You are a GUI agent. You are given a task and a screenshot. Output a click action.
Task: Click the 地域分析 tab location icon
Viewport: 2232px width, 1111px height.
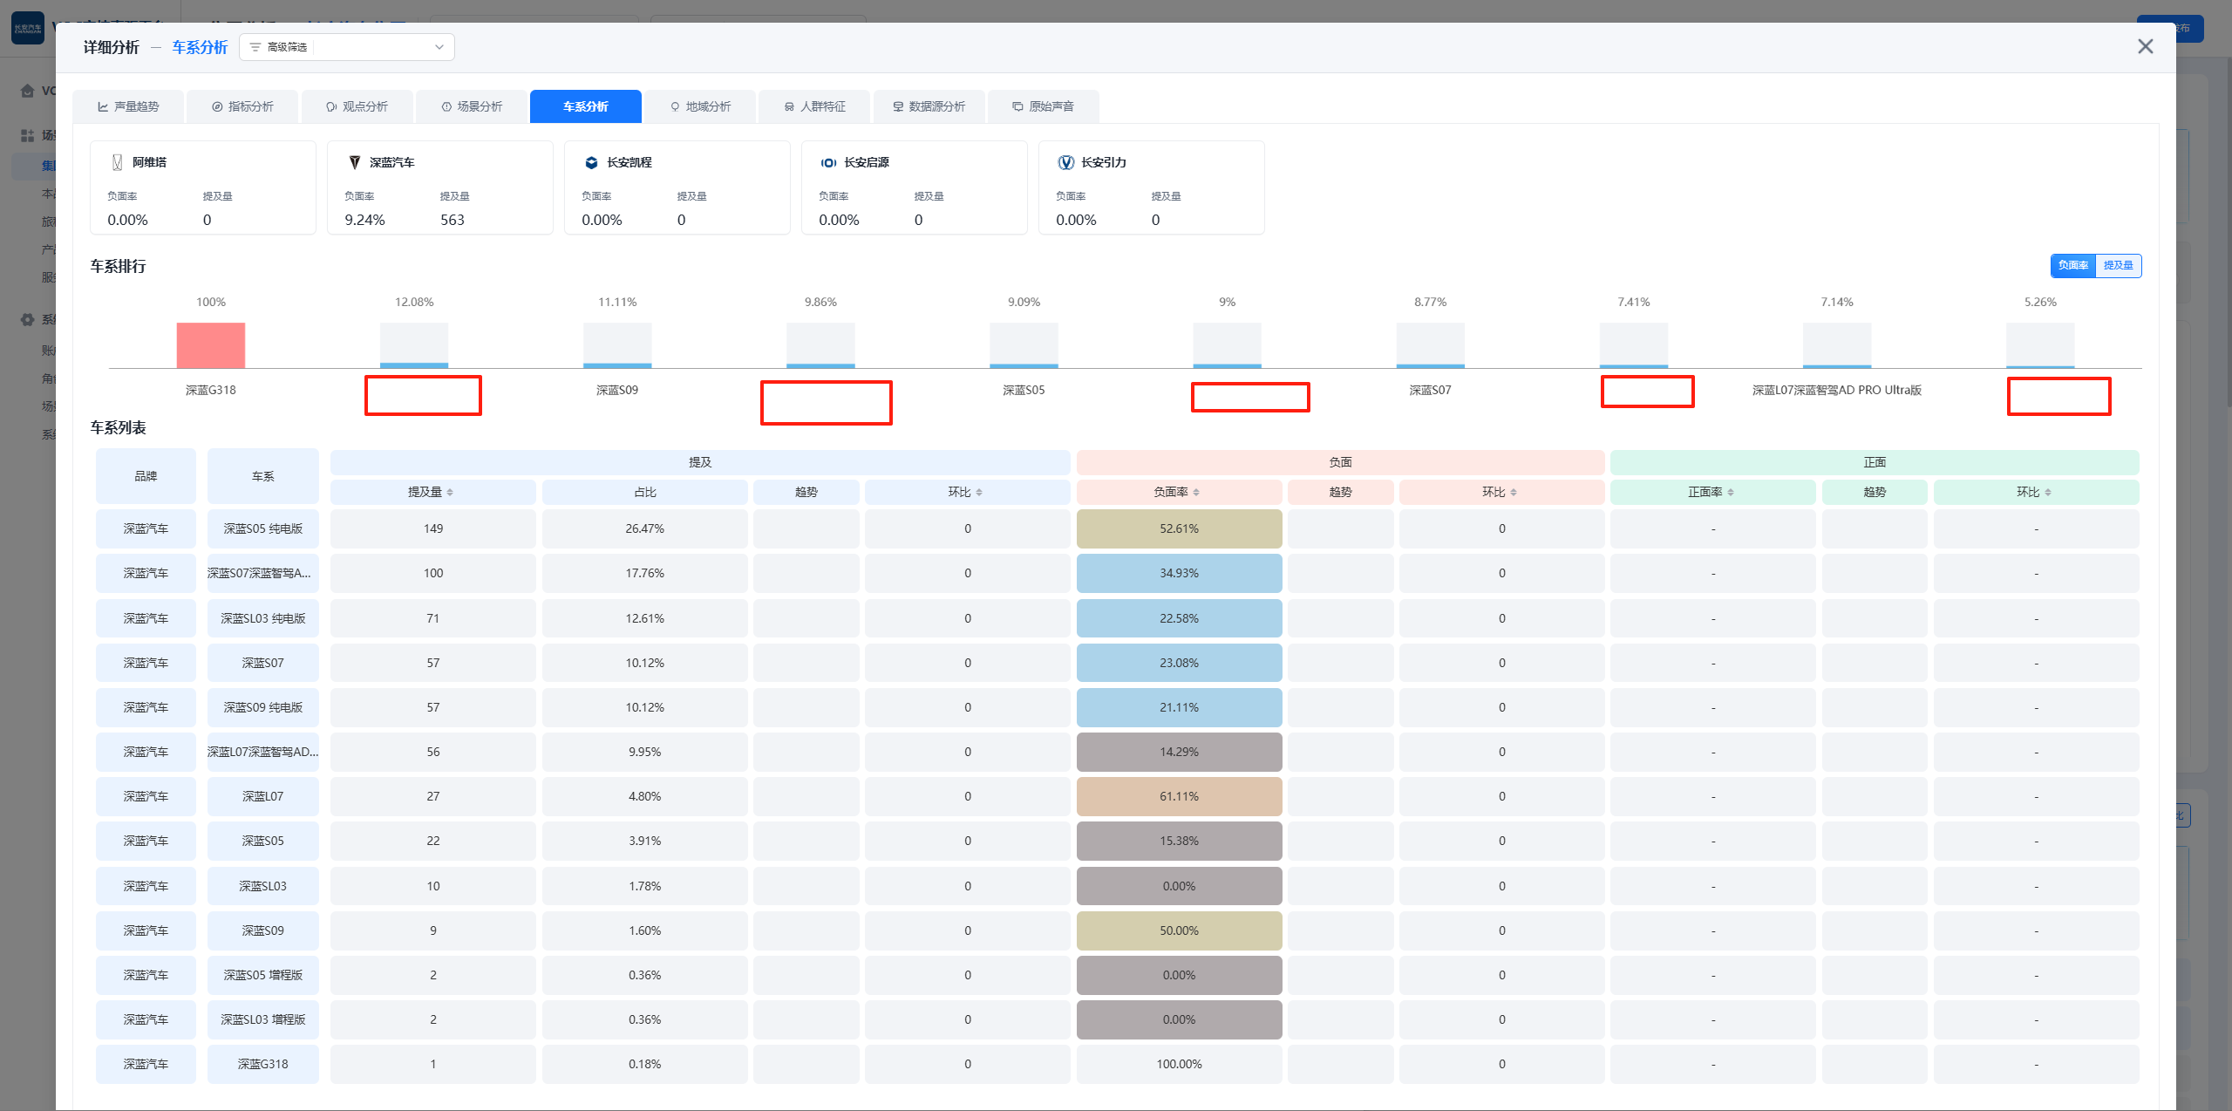(675, 106)
